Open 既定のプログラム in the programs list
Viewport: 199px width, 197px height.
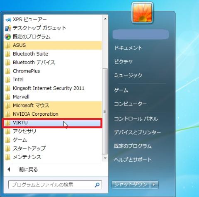[x=53, y=36]
